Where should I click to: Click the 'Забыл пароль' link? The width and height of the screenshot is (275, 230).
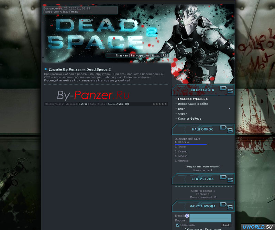pyautogui.click(x=193, y=229)
